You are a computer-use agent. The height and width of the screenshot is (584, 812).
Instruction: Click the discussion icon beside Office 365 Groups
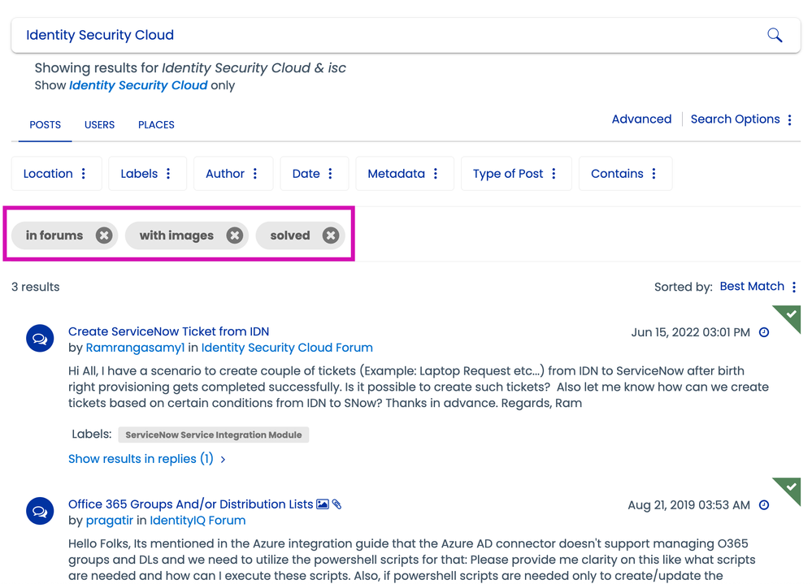pyautogui.click(x=40, y=511)
